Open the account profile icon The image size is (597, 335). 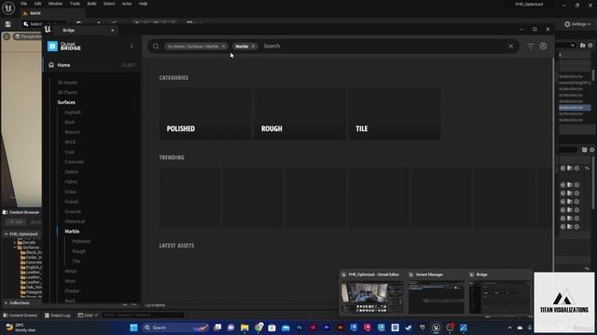pos(543,47)
